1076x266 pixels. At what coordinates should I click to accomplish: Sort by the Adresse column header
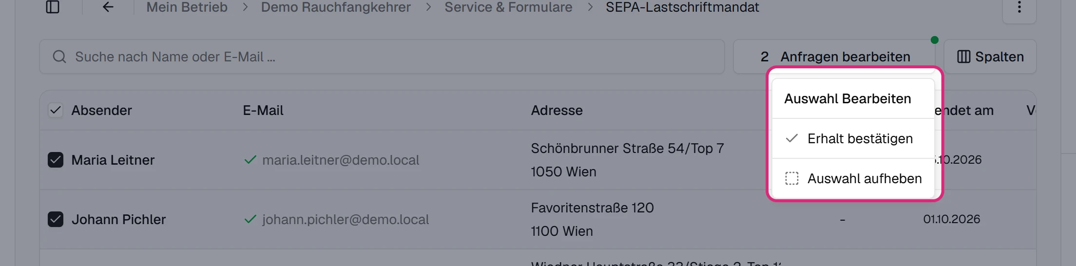[557, 111]
